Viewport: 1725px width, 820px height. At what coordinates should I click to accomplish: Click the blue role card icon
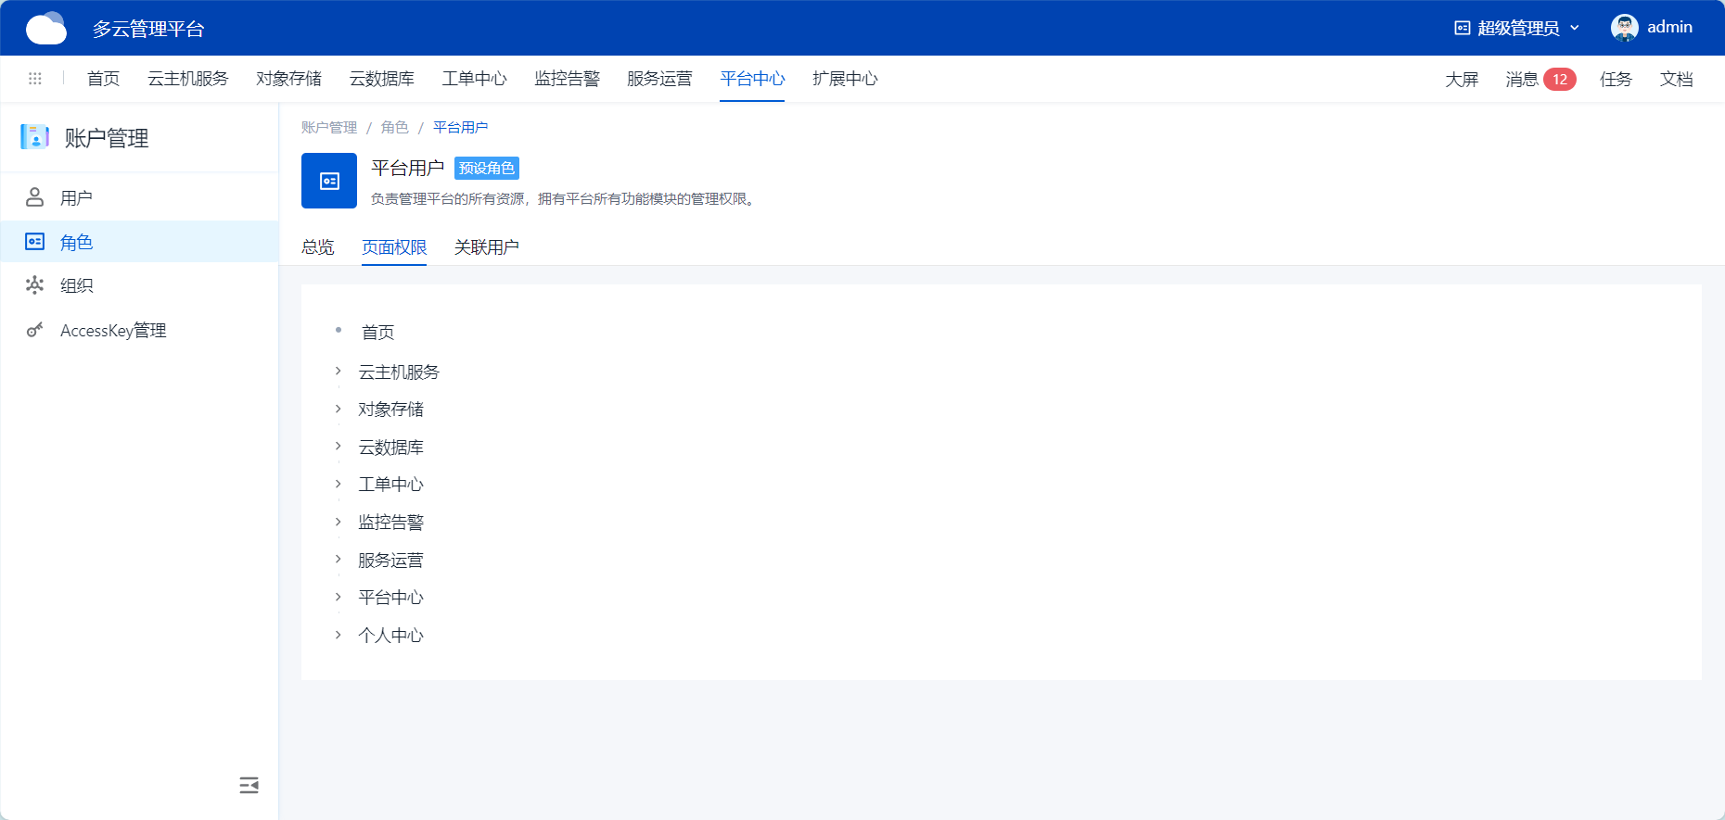[x=329, y=181]
